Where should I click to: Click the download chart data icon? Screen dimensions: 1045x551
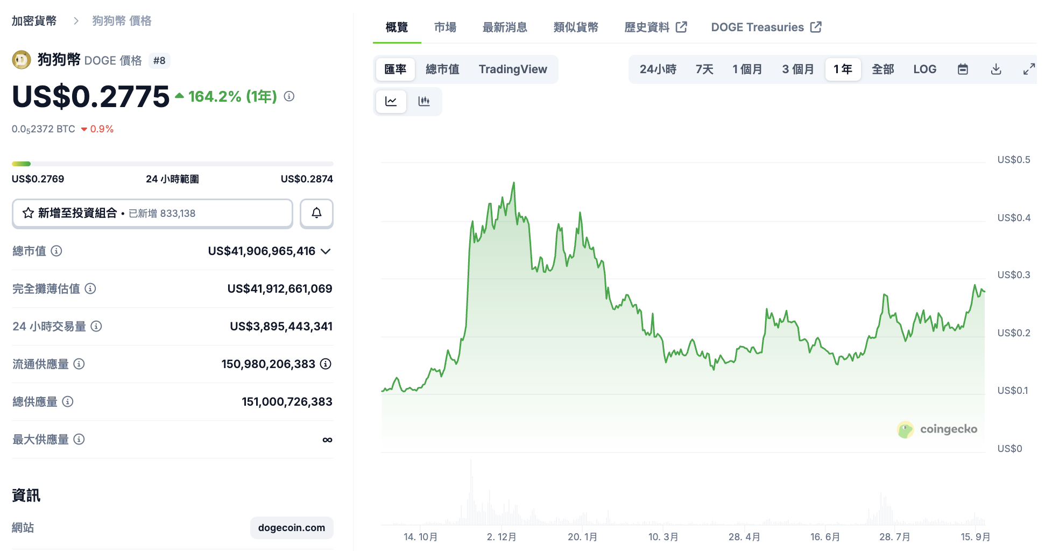[x=996, y=69]
